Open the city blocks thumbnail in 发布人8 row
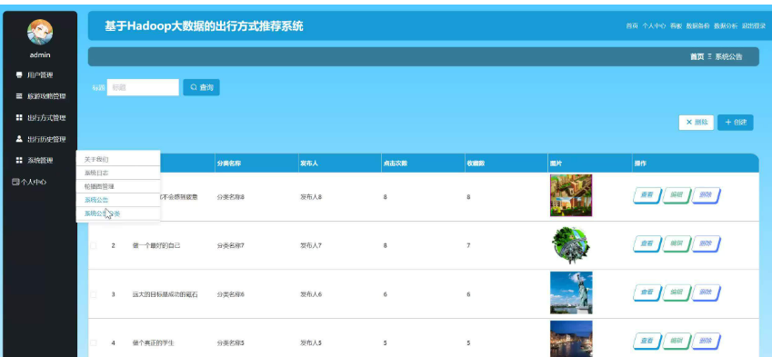 point(571,195)
